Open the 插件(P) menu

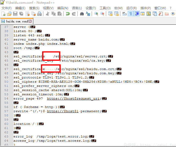pyautogui.click(x=146, y=8)
